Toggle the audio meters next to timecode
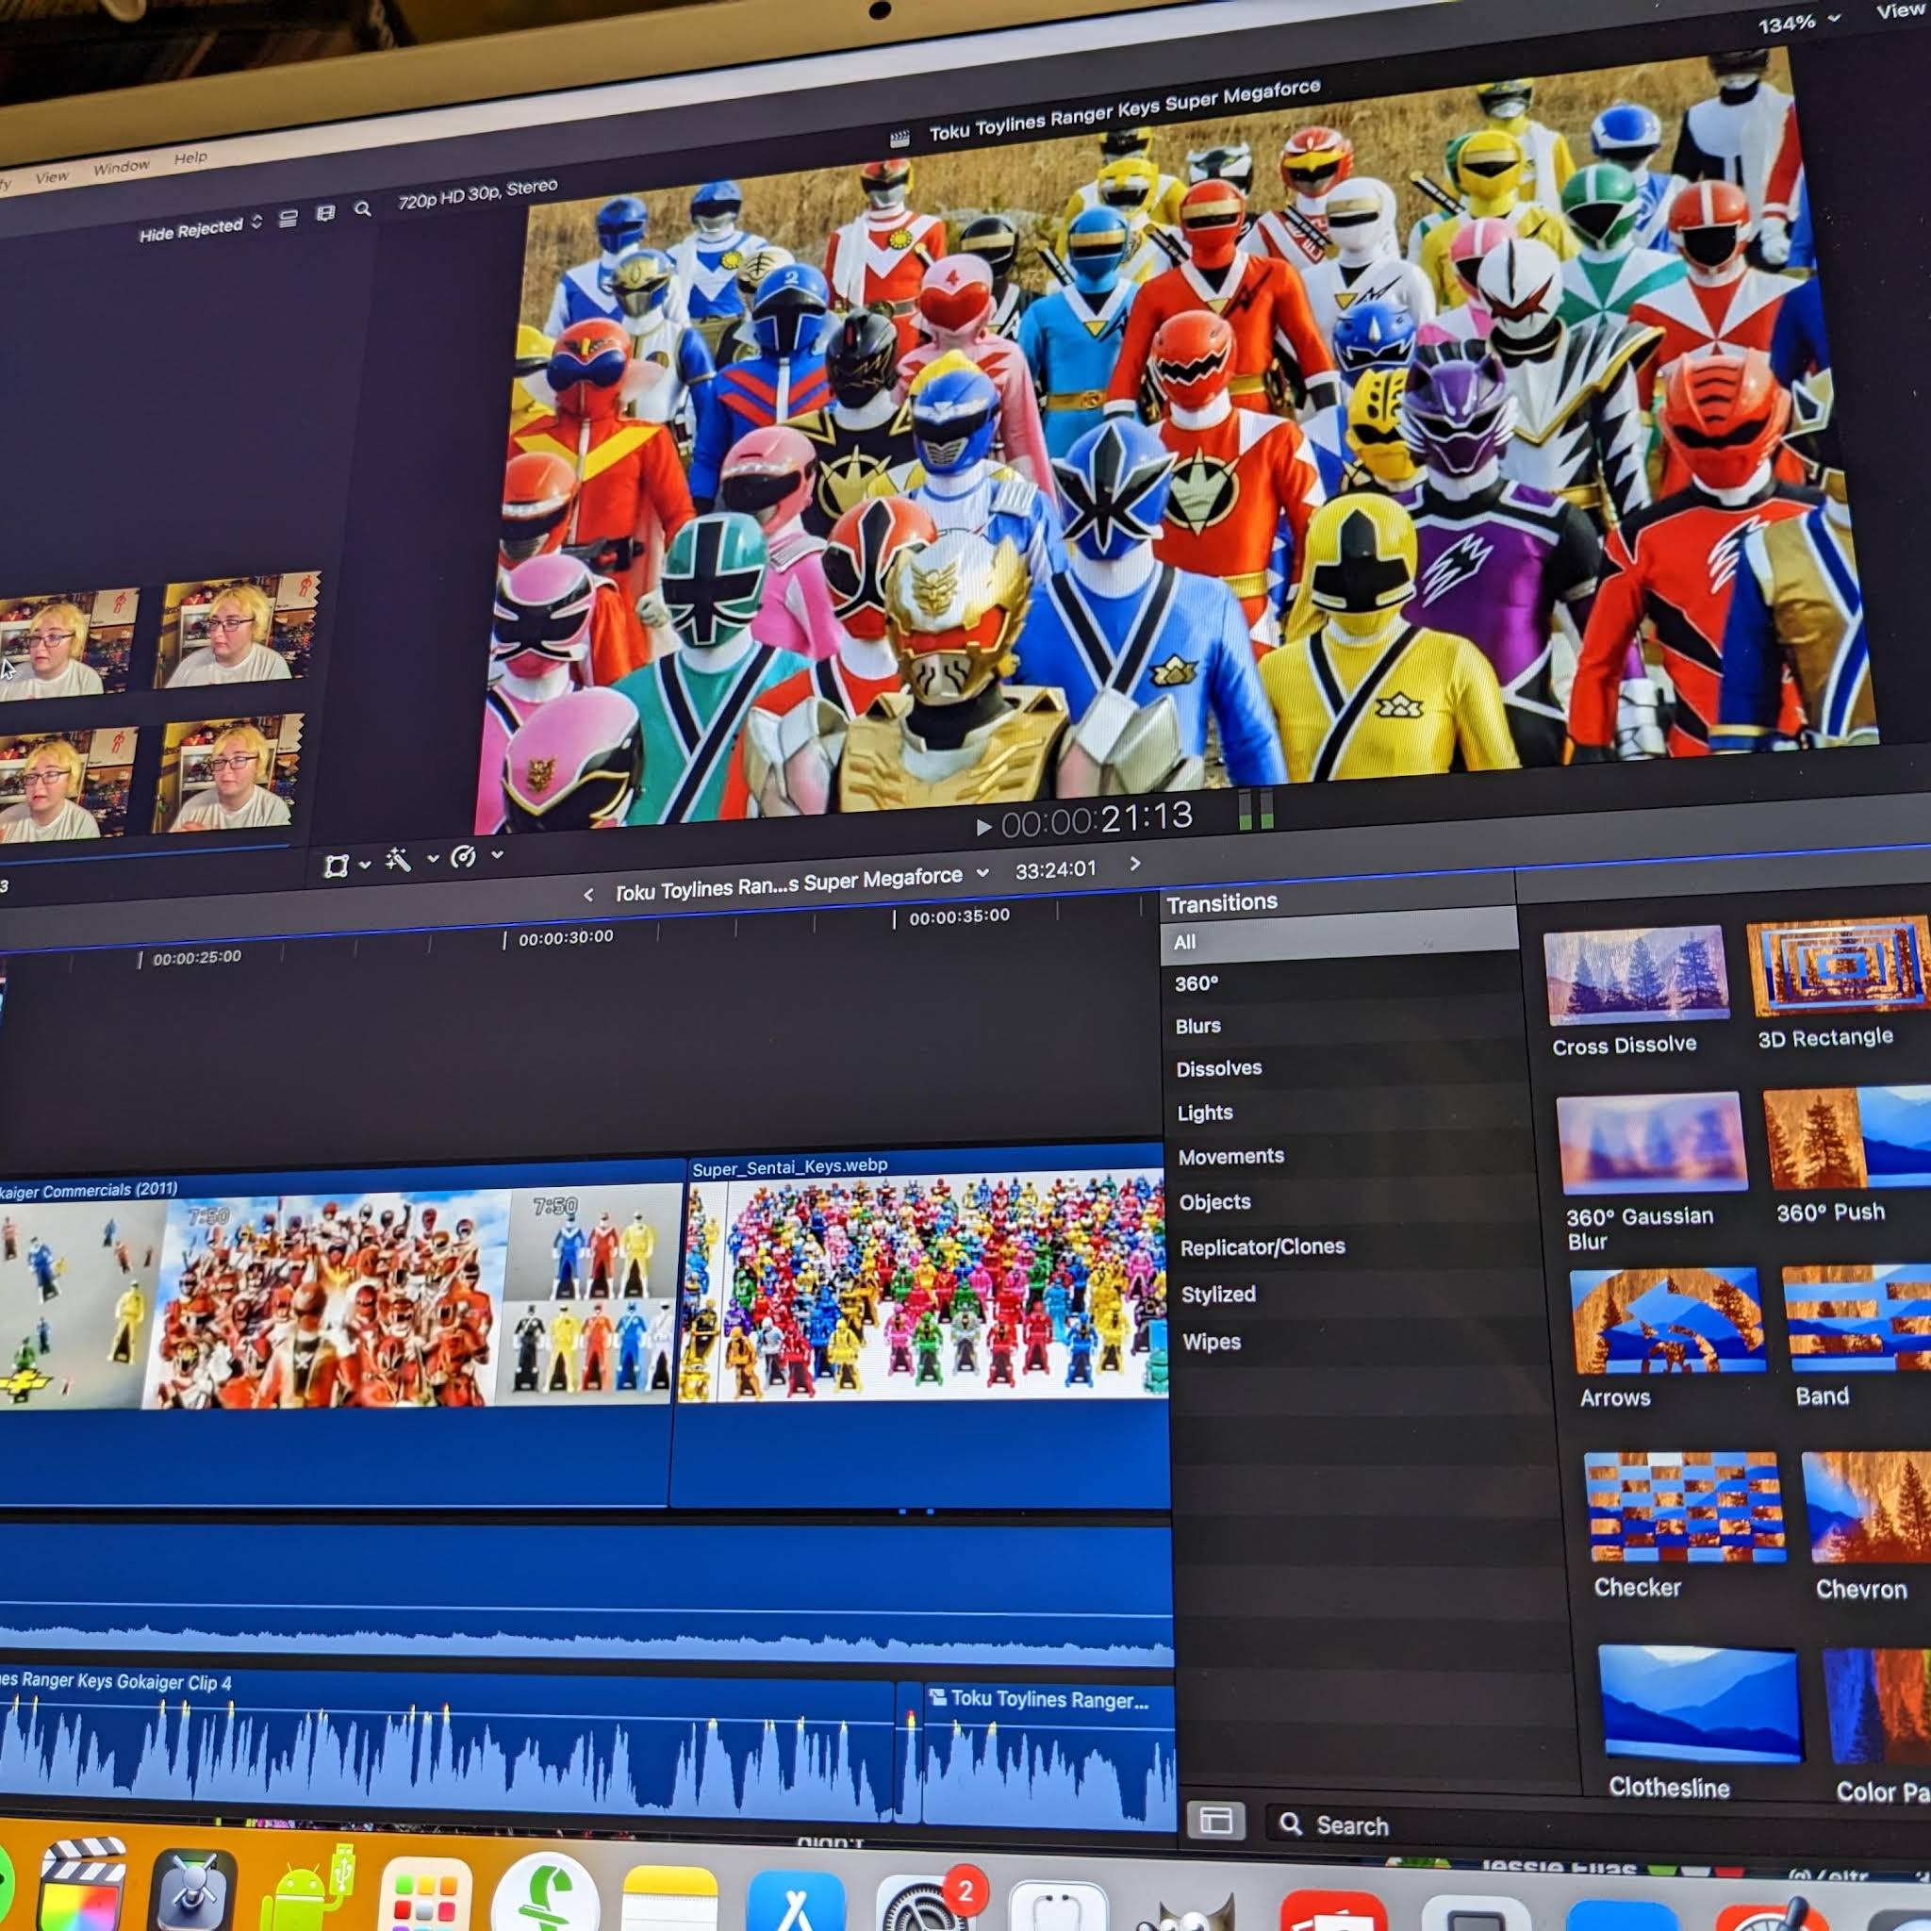 click(x=1255, y=809)
